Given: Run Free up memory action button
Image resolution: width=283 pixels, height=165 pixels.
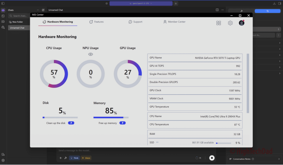Looking at the screenshot, I should (x=122, y=123).
